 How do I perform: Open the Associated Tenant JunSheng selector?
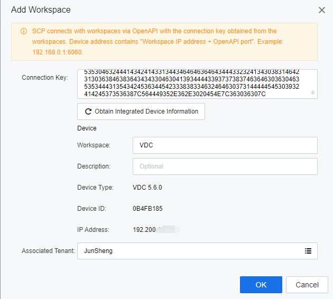point(197,251)
